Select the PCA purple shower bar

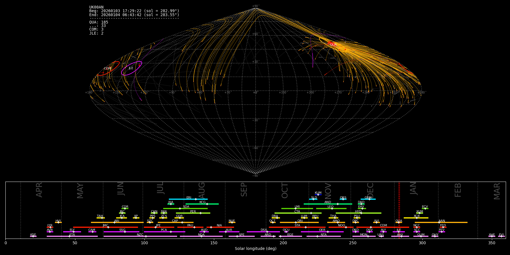pos(164,232)
